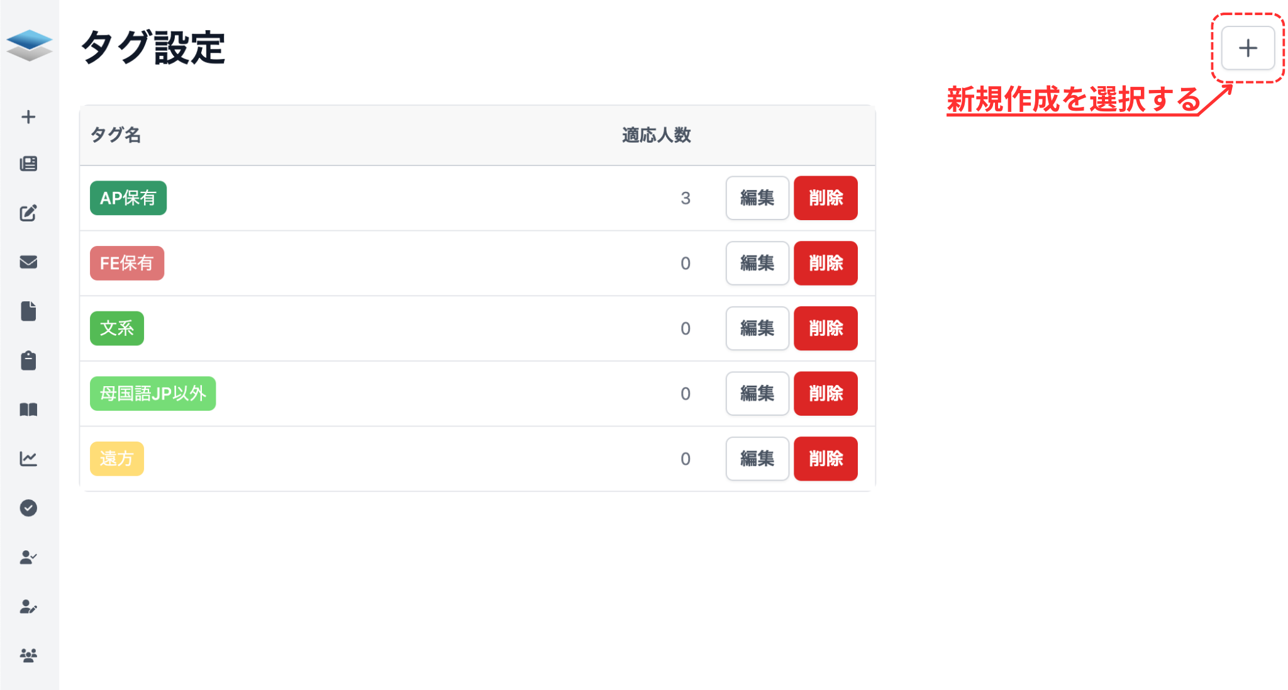Select the pencil edit icon in sidebar

(28, 213)
